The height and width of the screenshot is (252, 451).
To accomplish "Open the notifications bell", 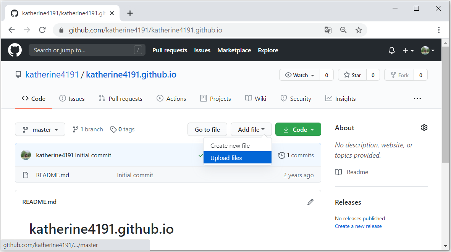I will tap(391, 50).
